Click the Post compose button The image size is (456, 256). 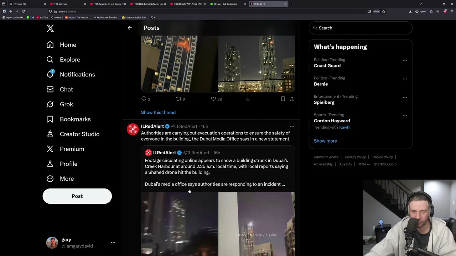coord(77,196)
